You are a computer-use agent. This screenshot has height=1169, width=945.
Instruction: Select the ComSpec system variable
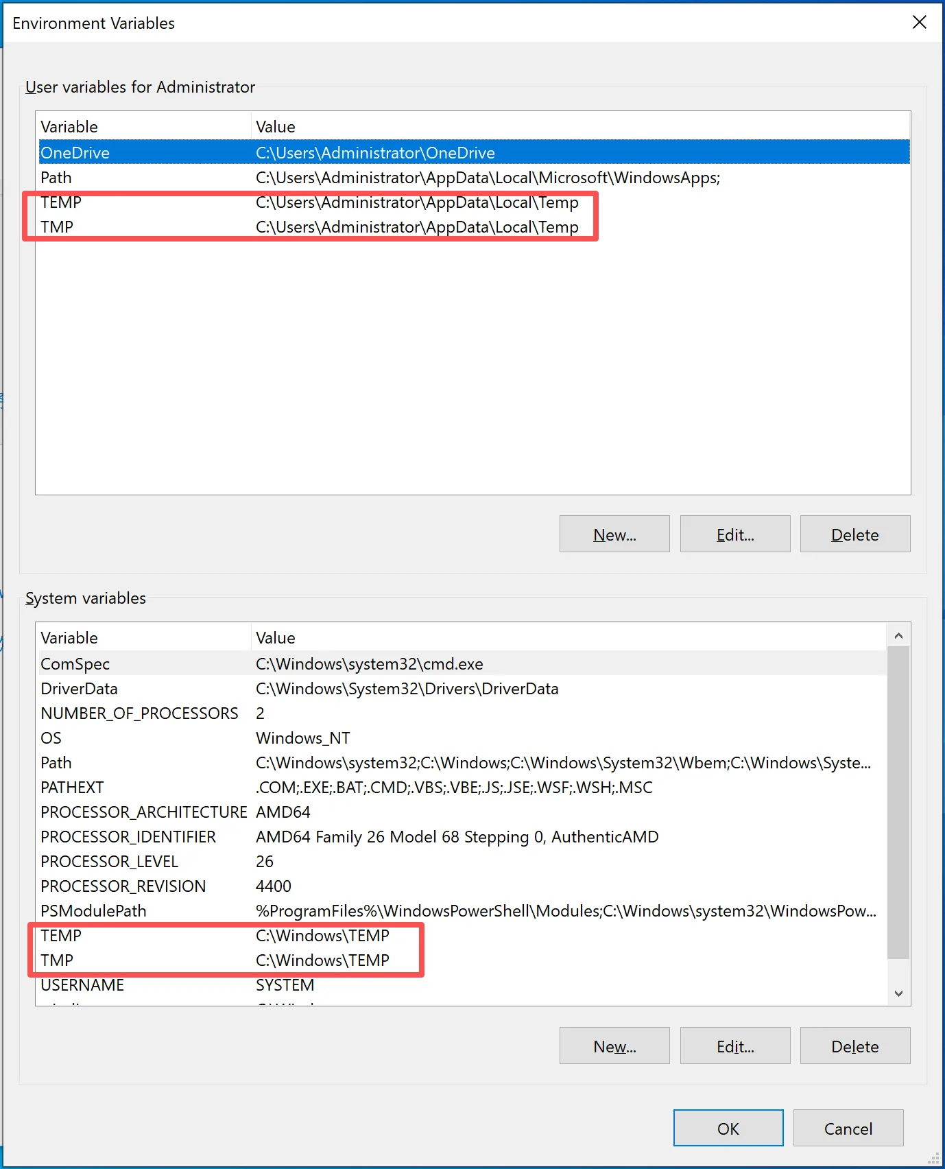(x=75, y=664)
